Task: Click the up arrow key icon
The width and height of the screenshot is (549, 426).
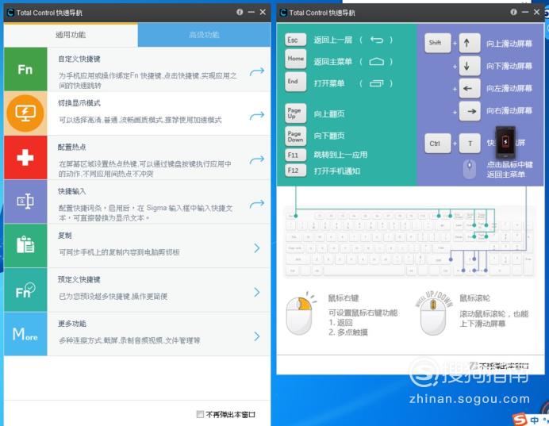Action: coord(469,43)
